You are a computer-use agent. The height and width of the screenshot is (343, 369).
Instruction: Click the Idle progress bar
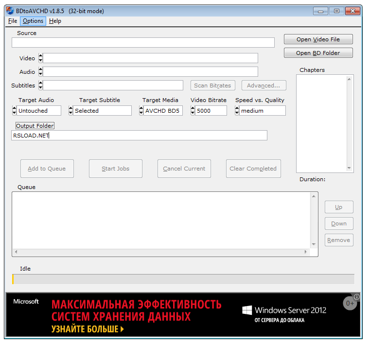point(183,279)
